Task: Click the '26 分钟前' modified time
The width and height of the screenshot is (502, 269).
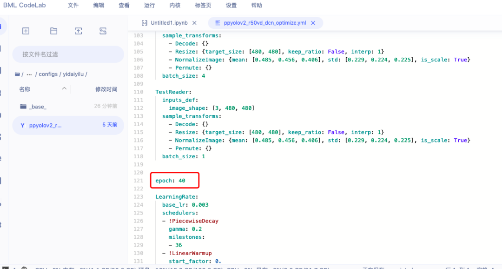Action: [106, 106]
